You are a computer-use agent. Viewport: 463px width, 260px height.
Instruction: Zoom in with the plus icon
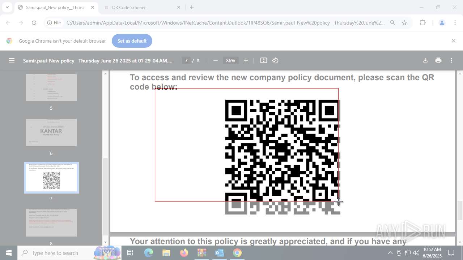tap(246, 60)
